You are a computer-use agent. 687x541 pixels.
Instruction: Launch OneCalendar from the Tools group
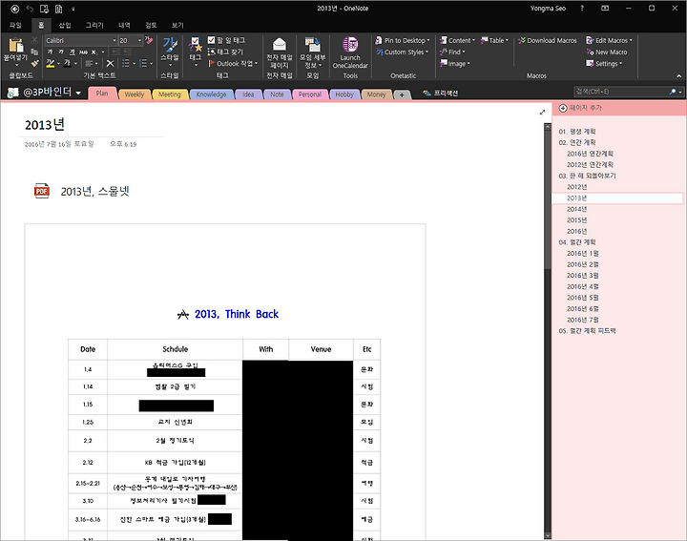tap(350, 52)
